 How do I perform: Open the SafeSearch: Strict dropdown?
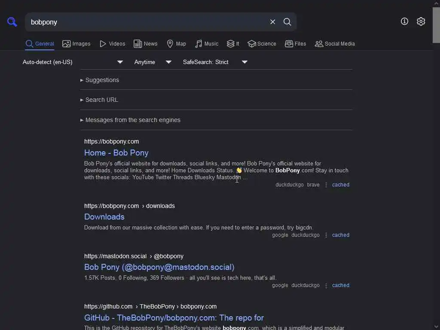[215, 62]
